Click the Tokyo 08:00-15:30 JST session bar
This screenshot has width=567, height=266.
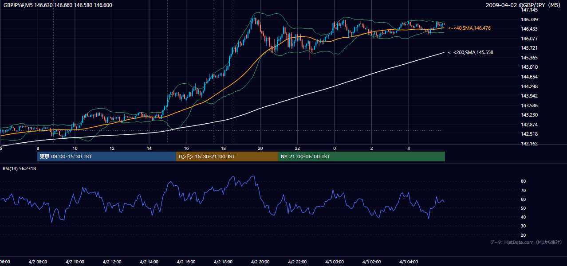pos(106,156)
